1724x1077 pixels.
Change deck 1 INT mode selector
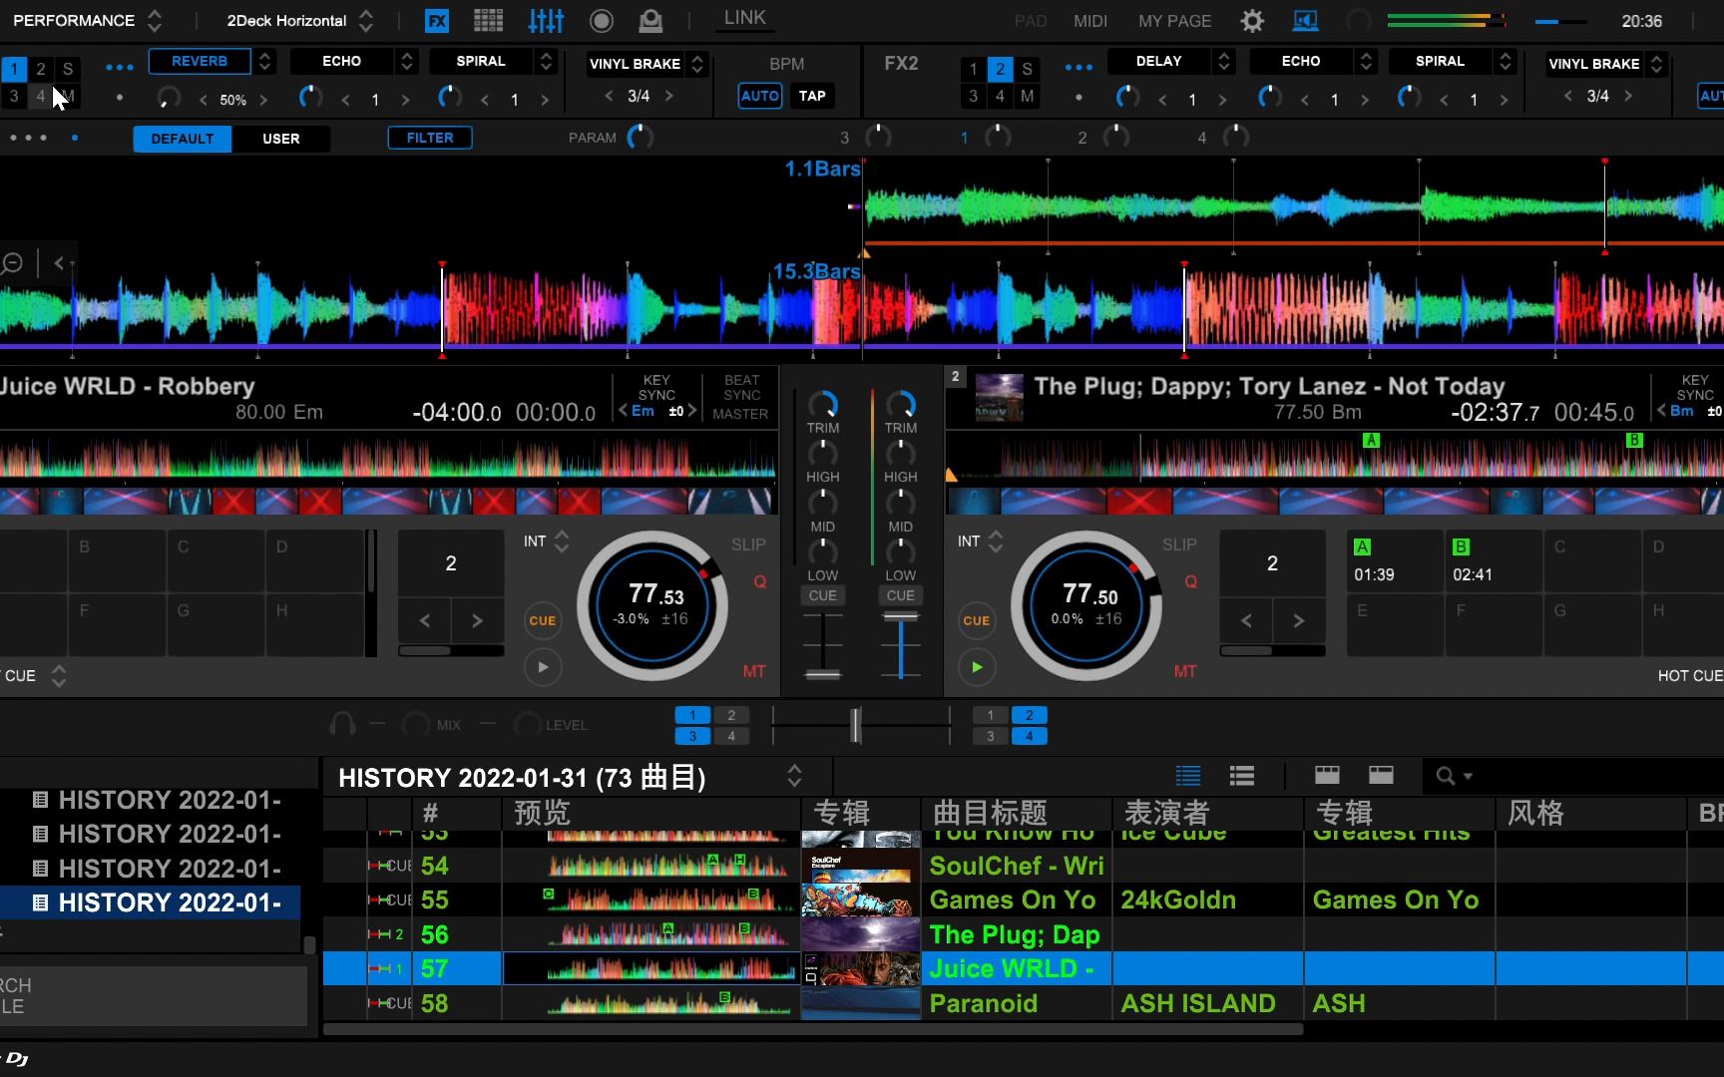(546, 541)
